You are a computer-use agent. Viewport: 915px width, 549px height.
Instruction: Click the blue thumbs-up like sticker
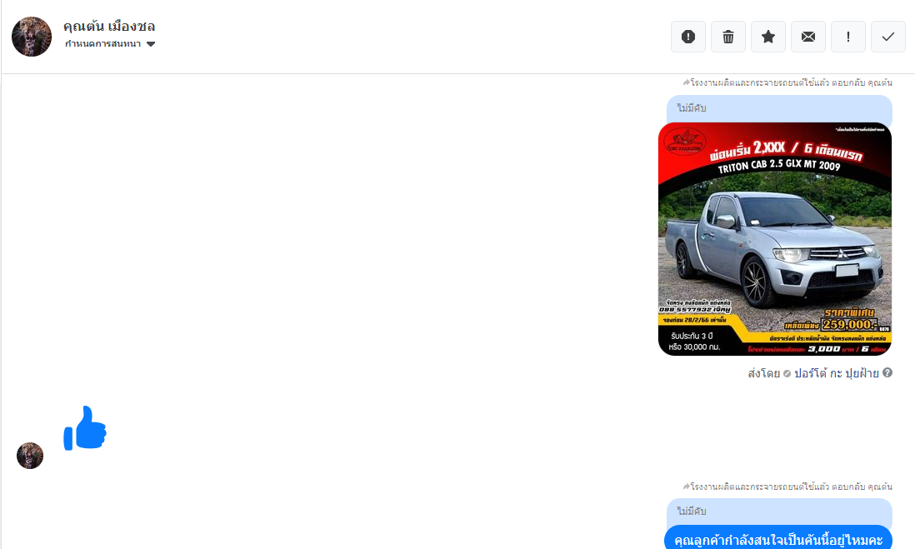tap(85, 428)
